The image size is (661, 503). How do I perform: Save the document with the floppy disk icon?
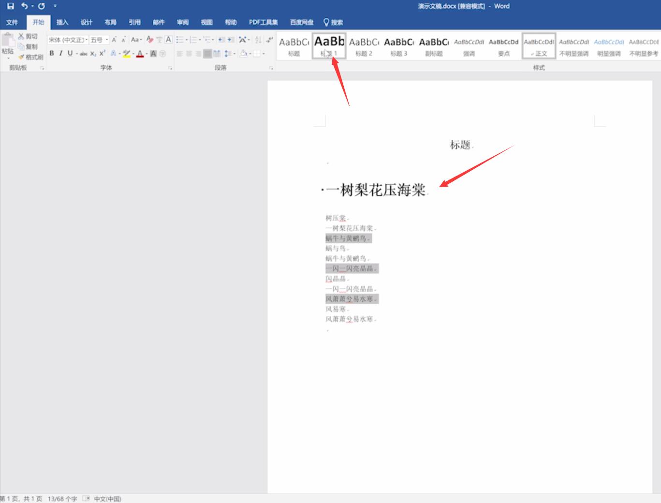[x=11, y=6]
